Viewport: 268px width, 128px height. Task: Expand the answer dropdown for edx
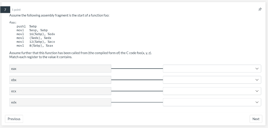point(212,102)
